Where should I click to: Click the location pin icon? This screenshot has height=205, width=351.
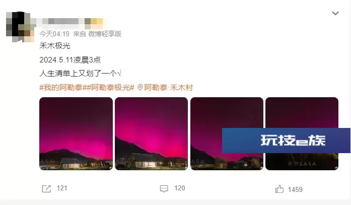click(x=140, y=88)
